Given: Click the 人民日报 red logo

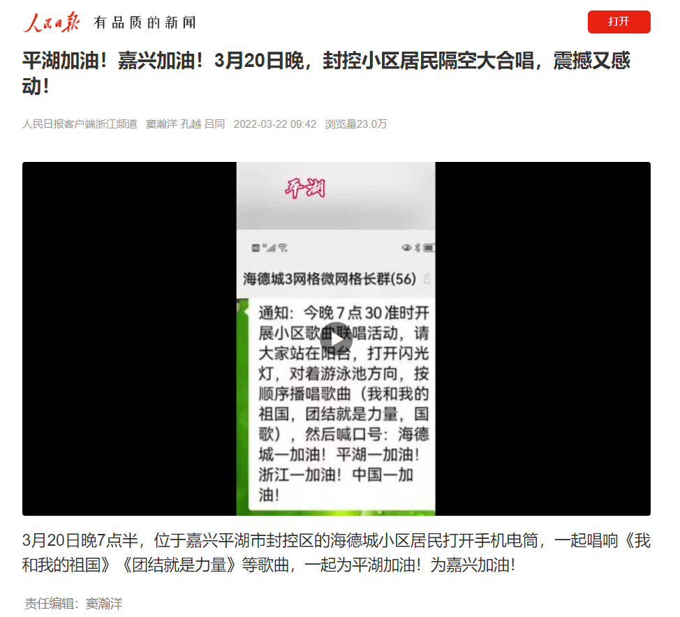Looking at the screenshot, I should 51,22.
